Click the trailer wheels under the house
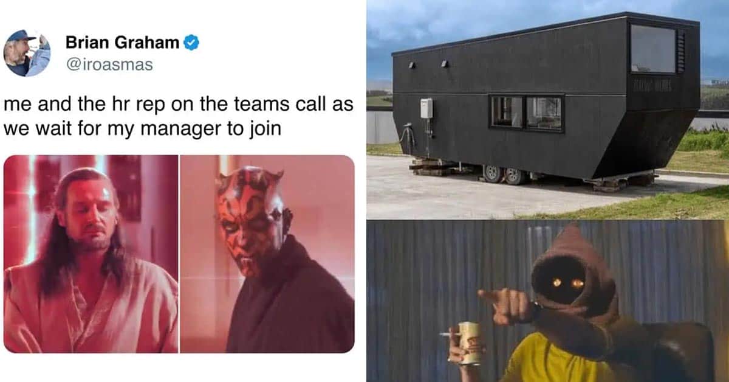This screenshot has height=382, width=729. coord(504,175)
